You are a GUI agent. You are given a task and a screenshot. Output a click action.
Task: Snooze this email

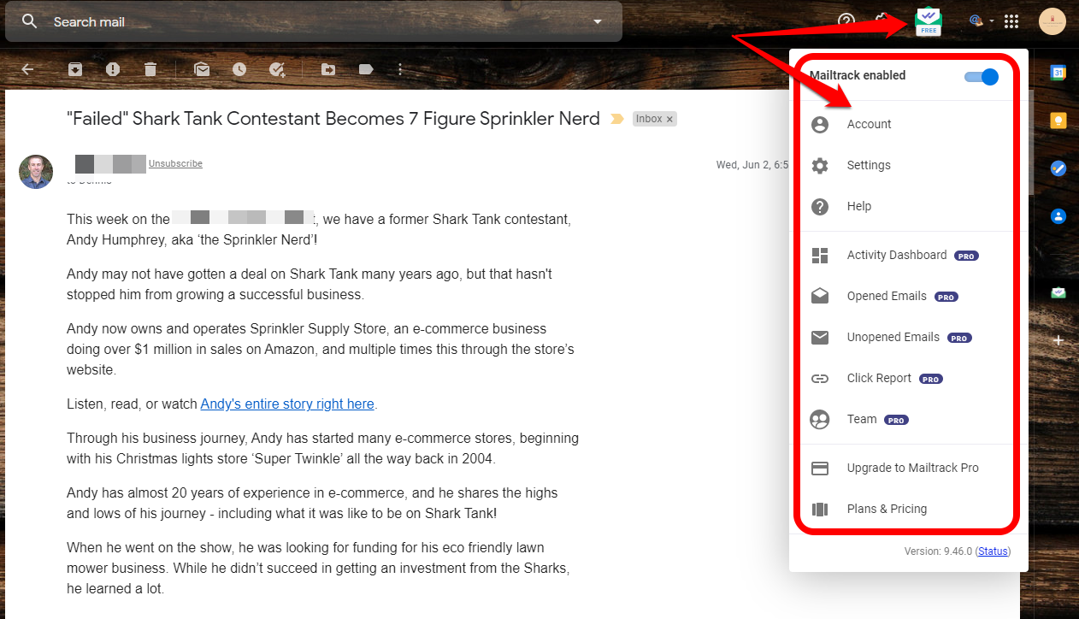[239, 69]
